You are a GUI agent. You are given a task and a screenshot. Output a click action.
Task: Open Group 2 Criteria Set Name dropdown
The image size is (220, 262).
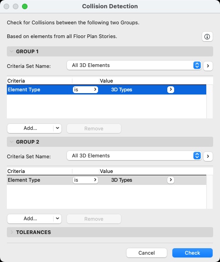coord(134,156)
